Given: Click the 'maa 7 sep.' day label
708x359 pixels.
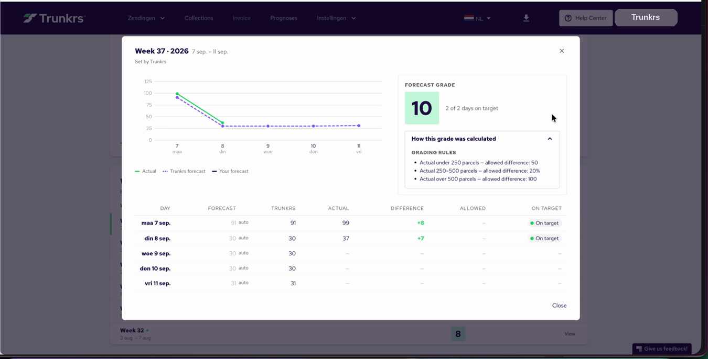Looking at the screenshot, I should click(x=156, y=223).
